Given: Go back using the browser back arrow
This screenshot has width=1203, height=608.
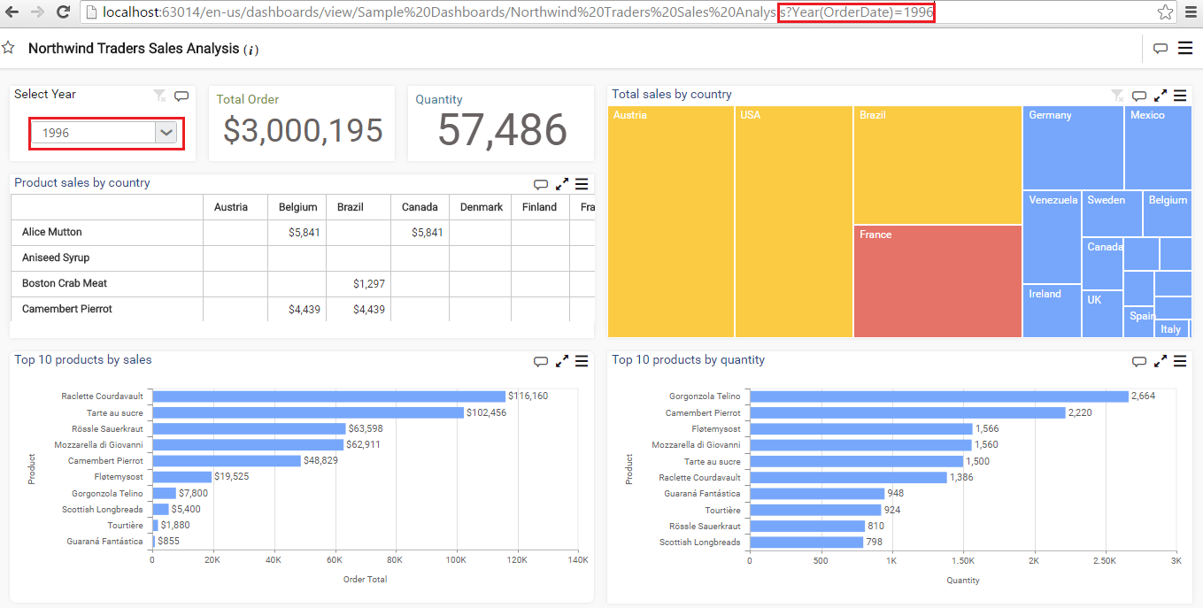Looking at the screenshot, I should click(12, 12).
